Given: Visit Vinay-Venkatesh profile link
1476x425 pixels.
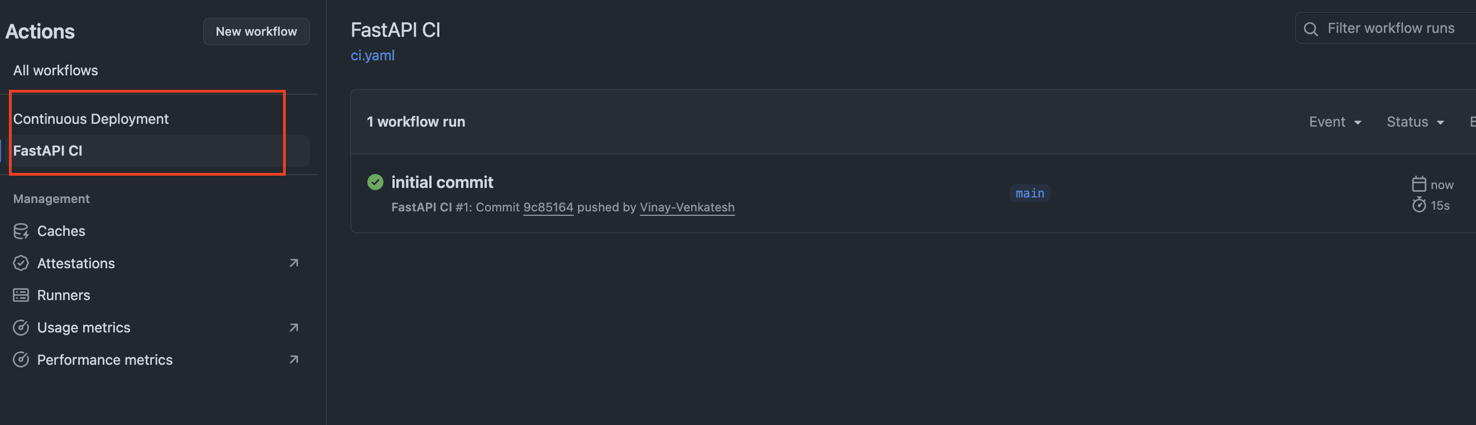Looking at the screenshot, I should (x=687, y=207).
